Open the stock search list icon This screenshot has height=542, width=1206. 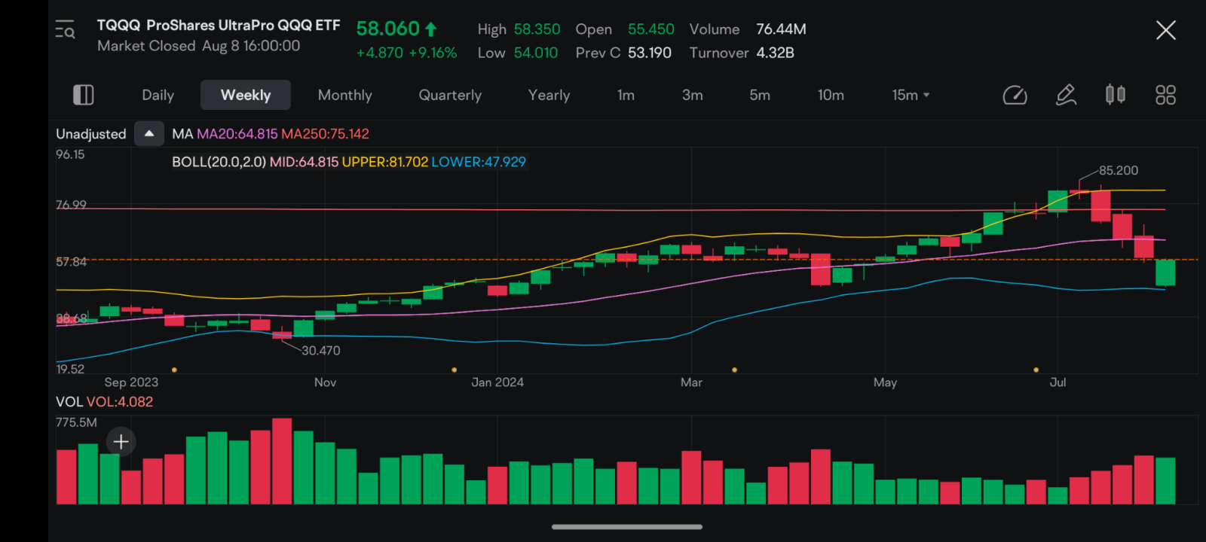[x=66, y=30]
